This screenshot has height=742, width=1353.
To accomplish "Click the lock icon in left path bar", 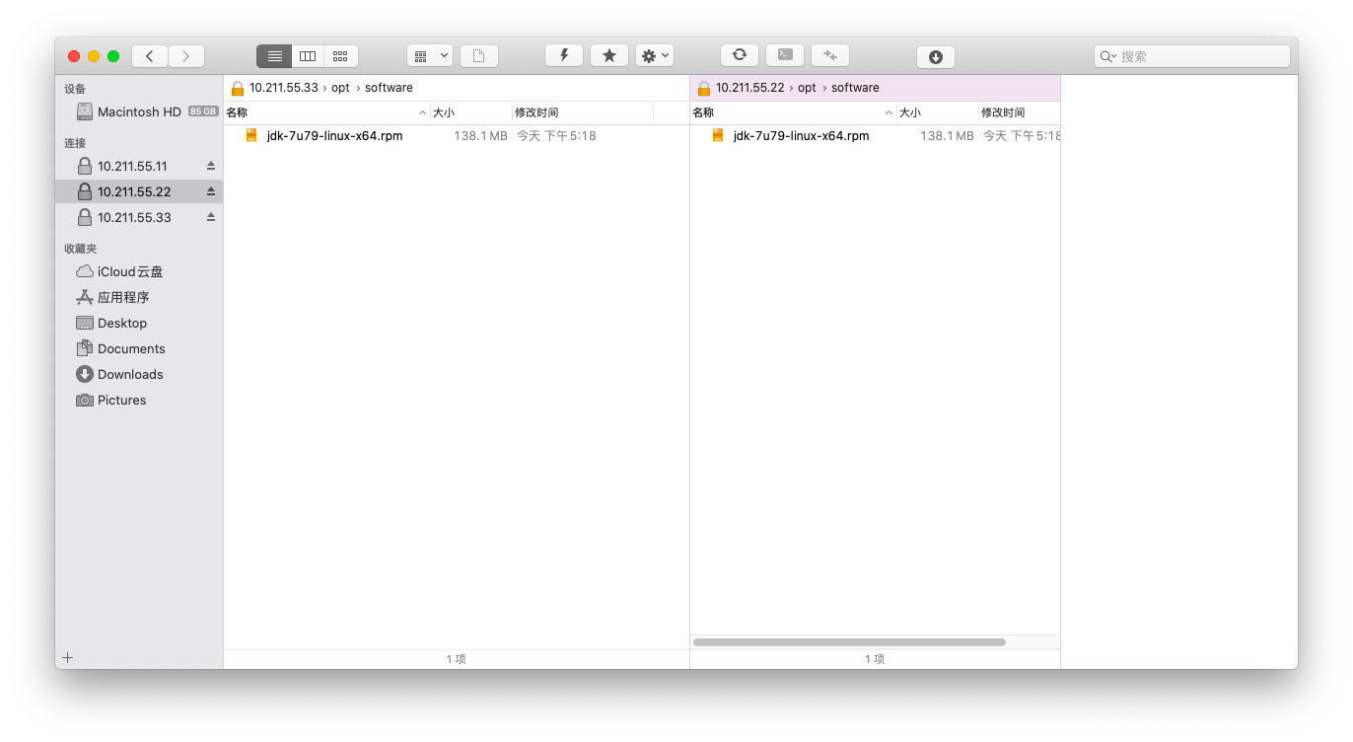I will 237,88.
